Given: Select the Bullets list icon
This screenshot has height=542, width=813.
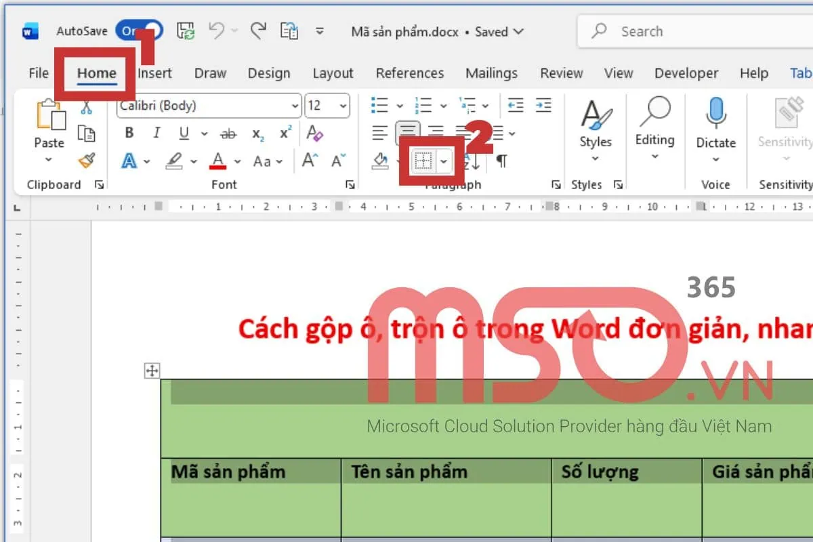Looking at the screenshot, I should [379, 106].
